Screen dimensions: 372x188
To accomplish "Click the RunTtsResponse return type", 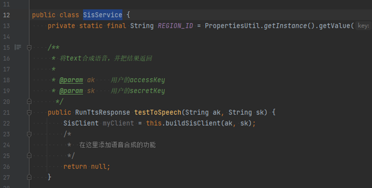I will click(102, 112).
